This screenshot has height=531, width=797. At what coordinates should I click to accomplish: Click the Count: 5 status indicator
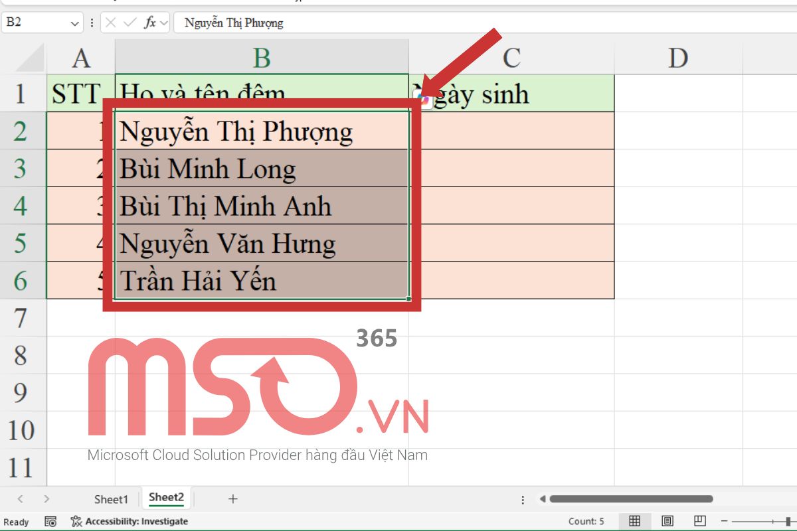click(586, 522)
